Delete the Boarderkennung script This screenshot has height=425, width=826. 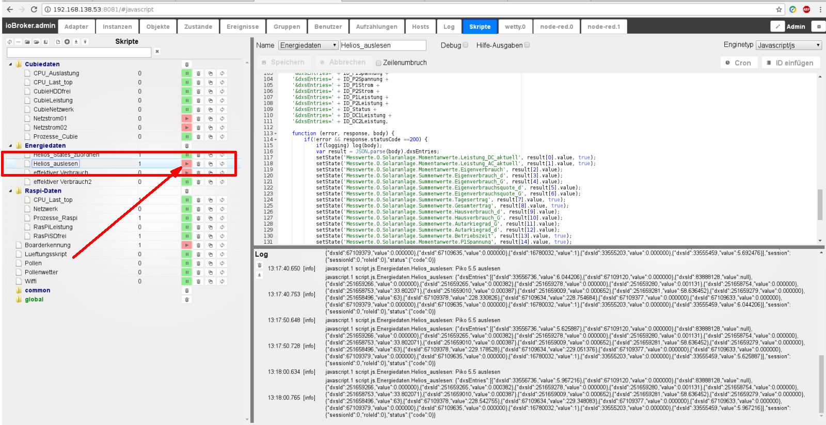tap(198, 245)
